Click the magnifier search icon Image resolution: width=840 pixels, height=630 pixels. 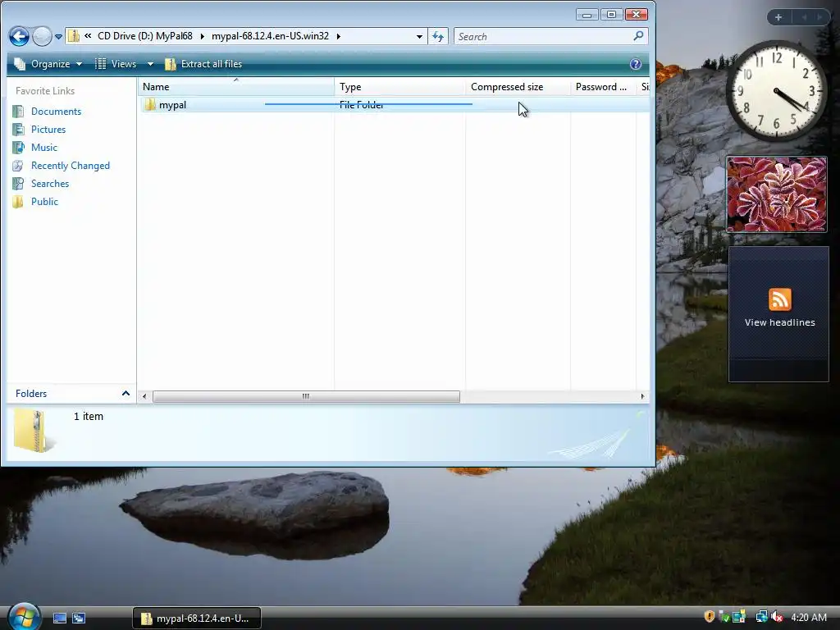coord(638,36)
